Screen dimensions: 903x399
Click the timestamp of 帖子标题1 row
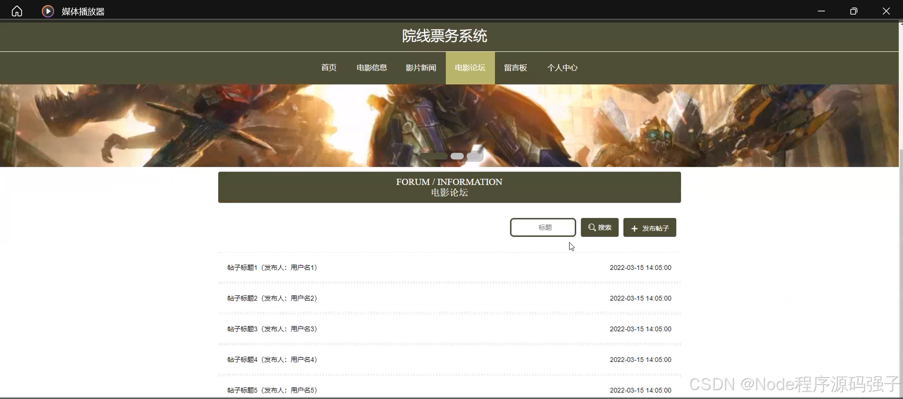(641, 267)
